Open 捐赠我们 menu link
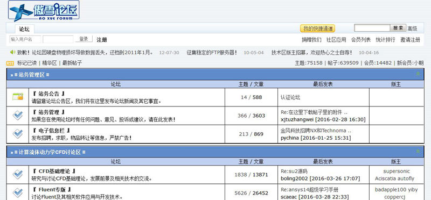This screenshot has width=431, height=200. 311,40
